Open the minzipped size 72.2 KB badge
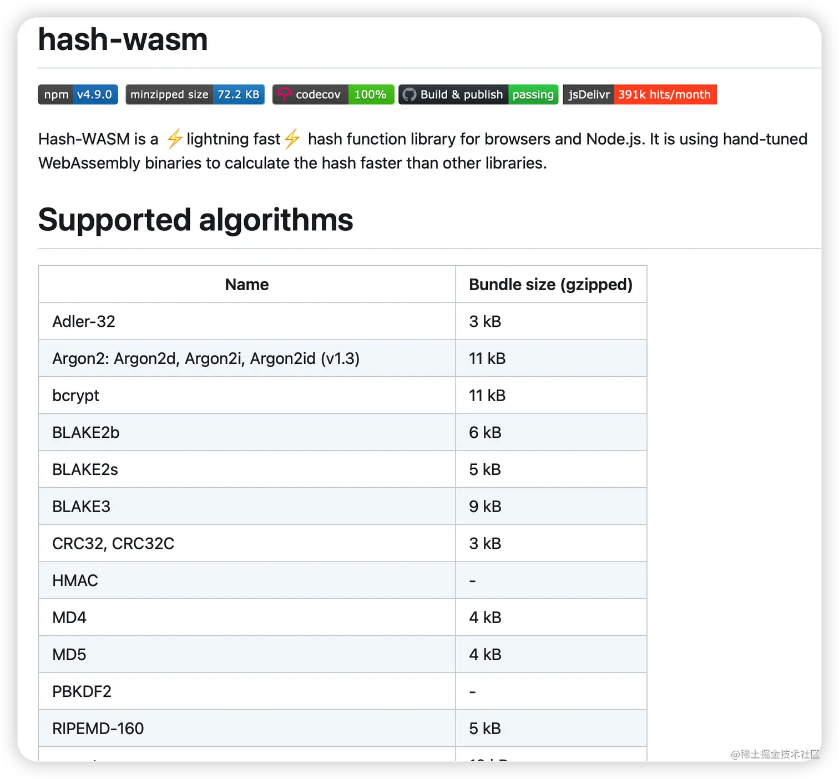This screenshot has width=839, height=779. (x=195, y=94)
